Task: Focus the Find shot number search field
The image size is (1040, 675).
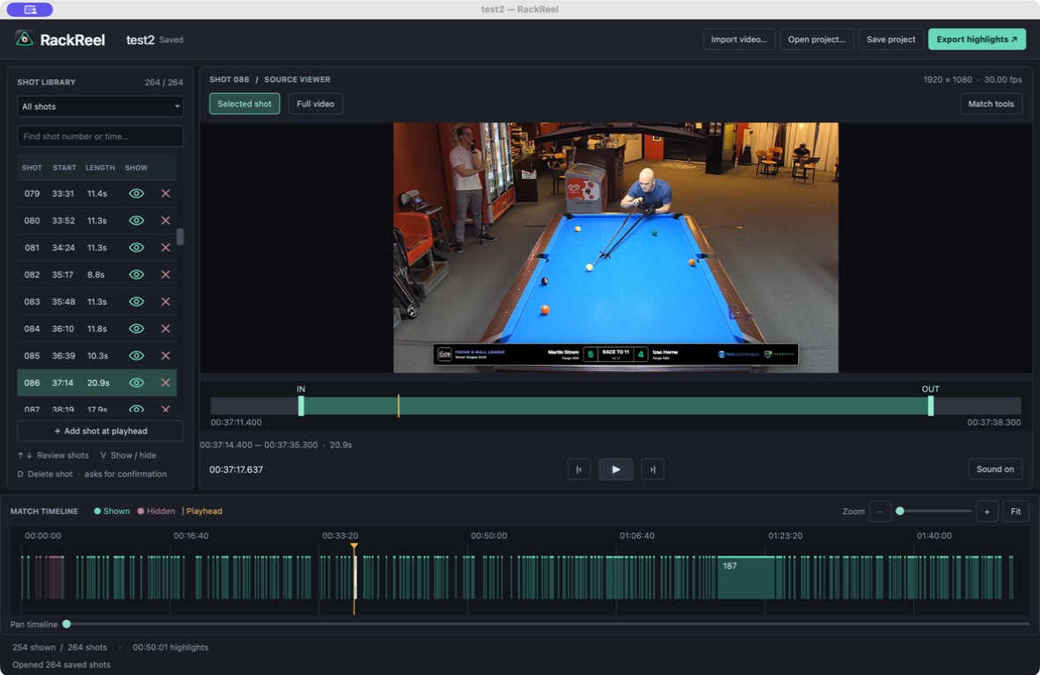Action: pyautogui.click(x=100, y=136)
